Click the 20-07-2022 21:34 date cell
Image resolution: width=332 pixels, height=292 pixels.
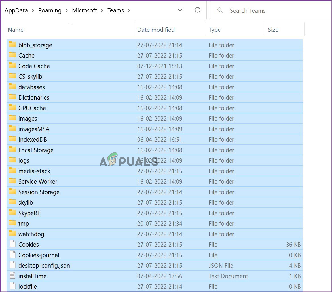coord(160,224)
